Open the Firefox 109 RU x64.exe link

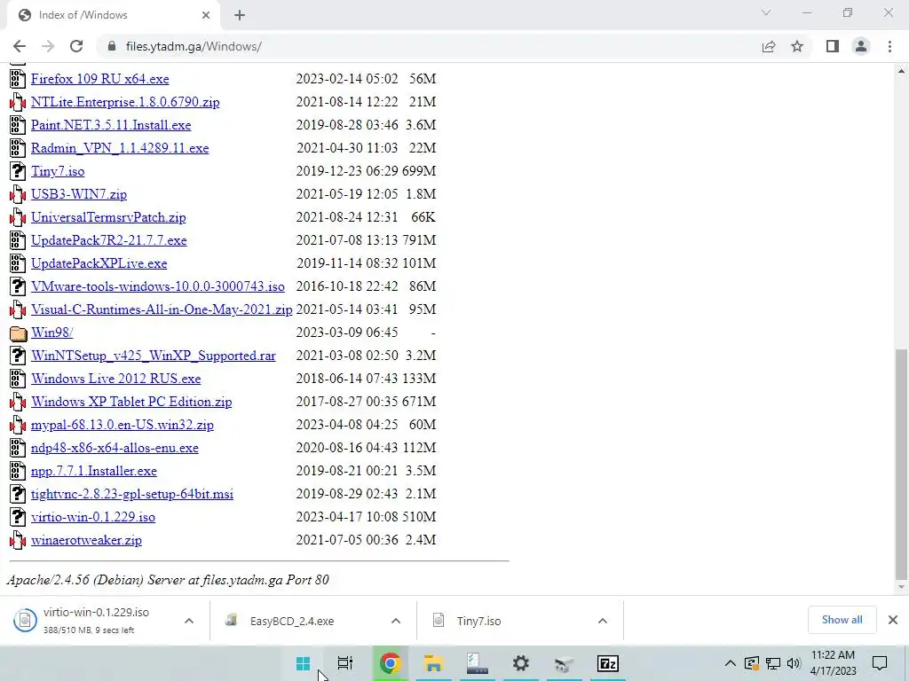(99, 79)
